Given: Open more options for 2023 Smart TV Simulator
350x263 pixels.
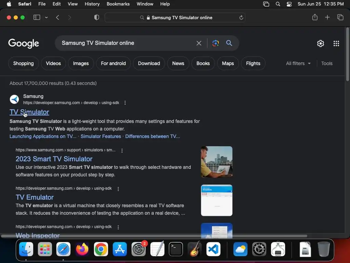Looking at the screenshot, I should 122,151.
